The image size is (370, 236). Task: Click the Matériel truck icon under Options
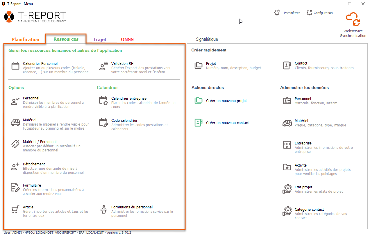click(15, 123)
